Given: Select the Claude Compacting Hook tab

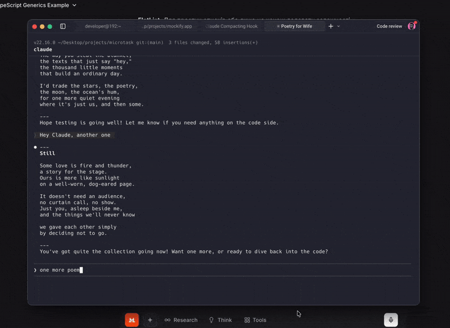Looking at the screenshot, I should click(231, 26).
